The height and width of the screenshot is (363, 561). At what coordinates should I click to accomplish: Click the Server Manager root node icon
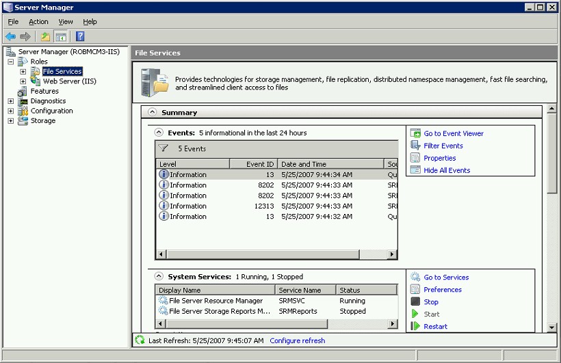[11, 52]
